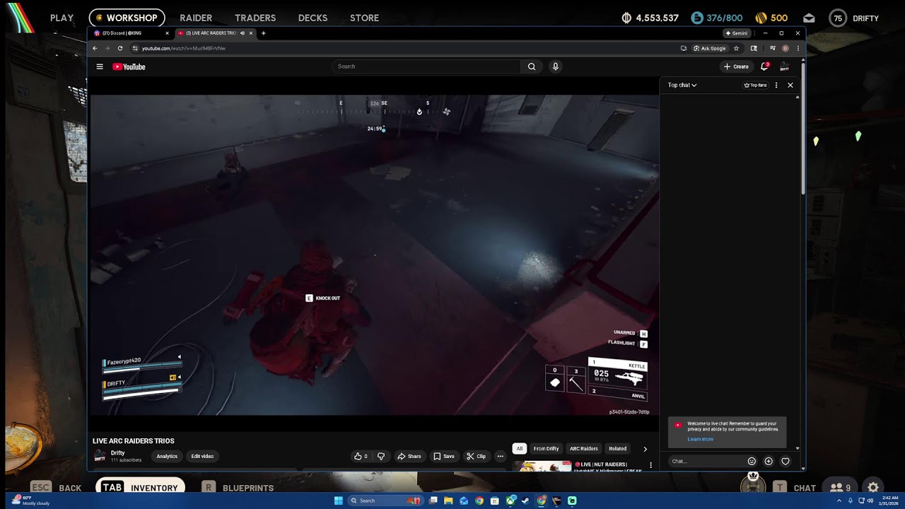The image size is (905, 509).
Task: Open video Analytics
Action: (167, 456)
